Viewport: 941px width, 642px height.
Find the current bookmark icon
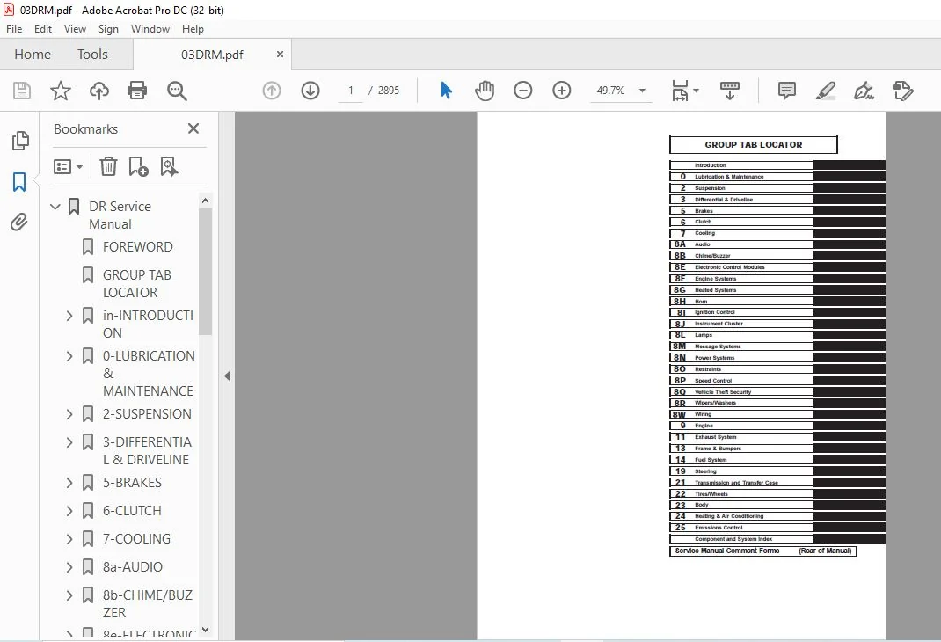[169, 166]
